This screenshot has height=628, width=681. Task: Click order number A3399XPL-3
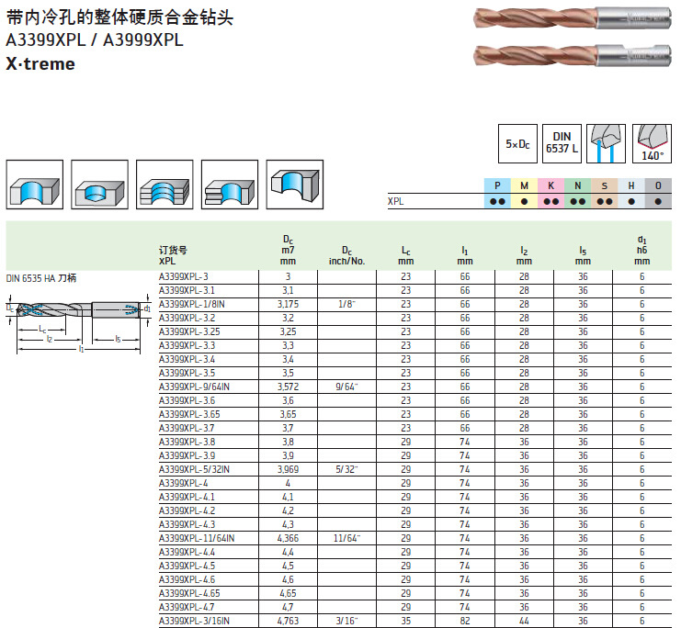click(x=184, y=276)
